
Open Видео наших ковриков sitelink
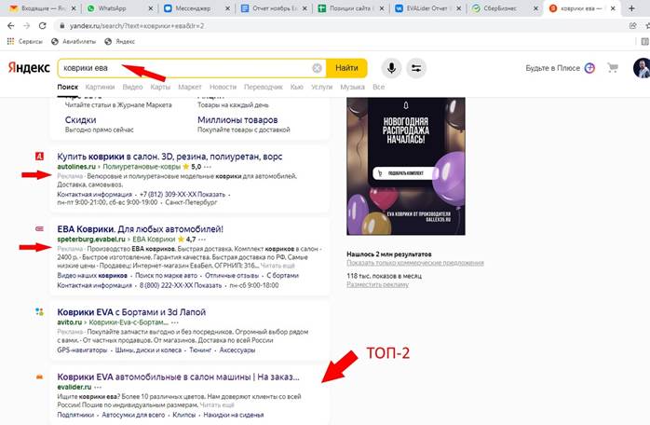[x=92, y=276]
